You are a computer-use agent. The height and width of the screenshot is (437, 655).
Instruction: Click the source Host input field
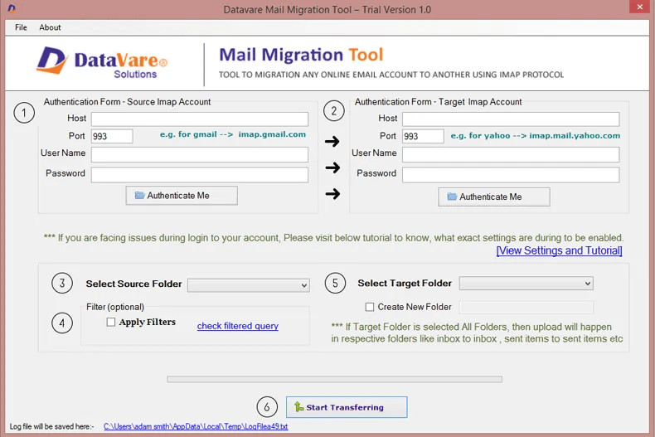click(199, 119)
